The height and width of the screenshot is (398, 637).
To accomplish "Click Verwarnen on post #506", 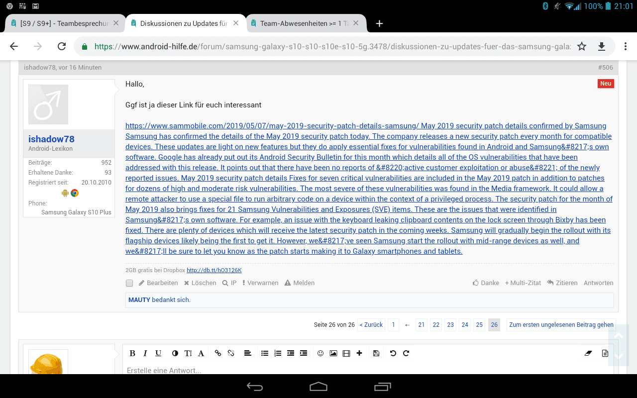I will coord(260,283).
